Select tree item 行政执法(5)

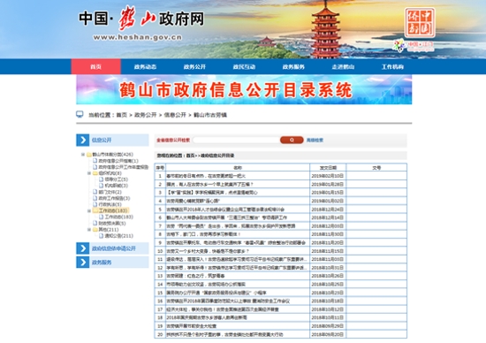pyautogui.click(x=110, y=204)
